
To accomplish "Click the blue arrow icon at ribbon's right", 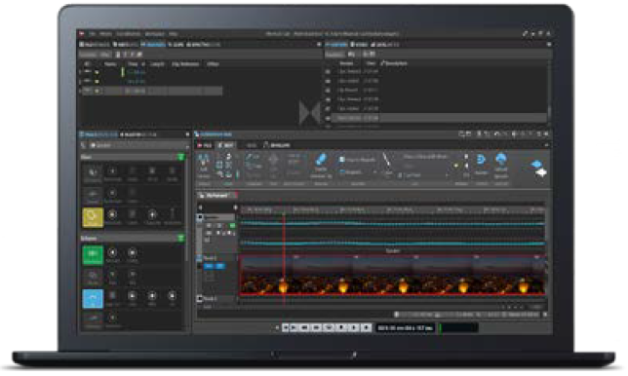I will (536, 164).
